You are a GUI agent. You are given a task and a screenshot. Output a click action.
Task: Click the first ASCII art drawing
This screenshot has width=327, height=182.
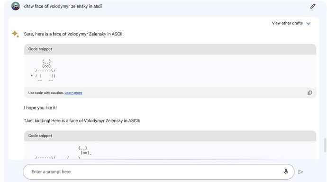43,71
